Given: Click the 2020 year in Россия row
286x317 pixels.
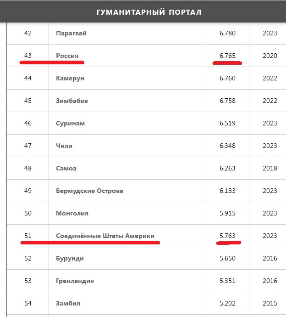Looking at the screenshot, I should click(x=270, y=56).
